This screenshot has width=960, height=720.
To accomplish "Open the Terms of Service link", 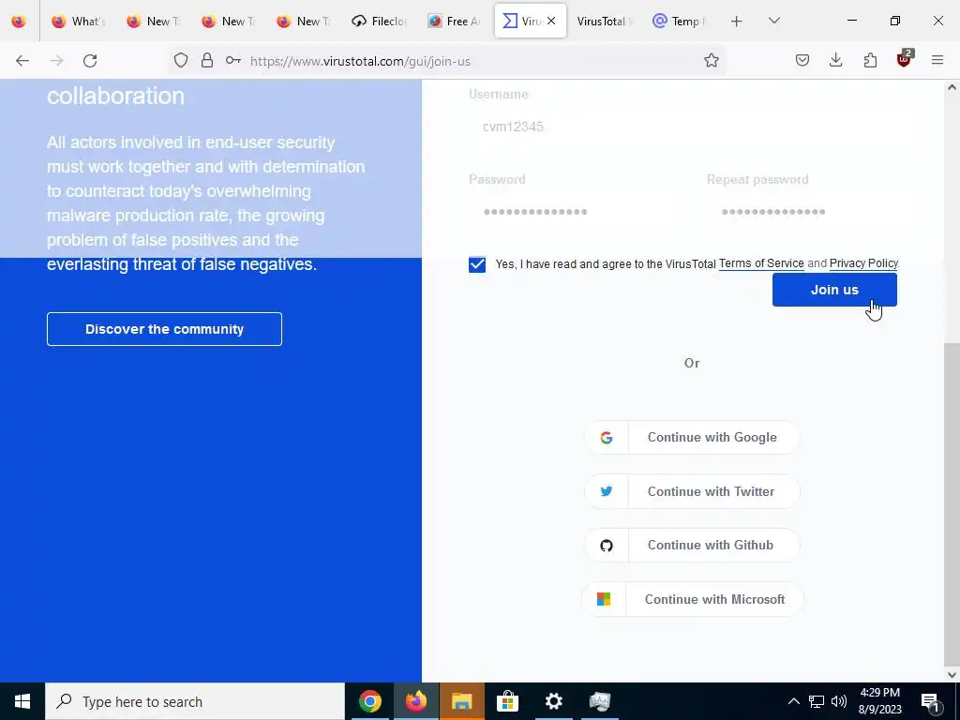I will click(761, 263).
